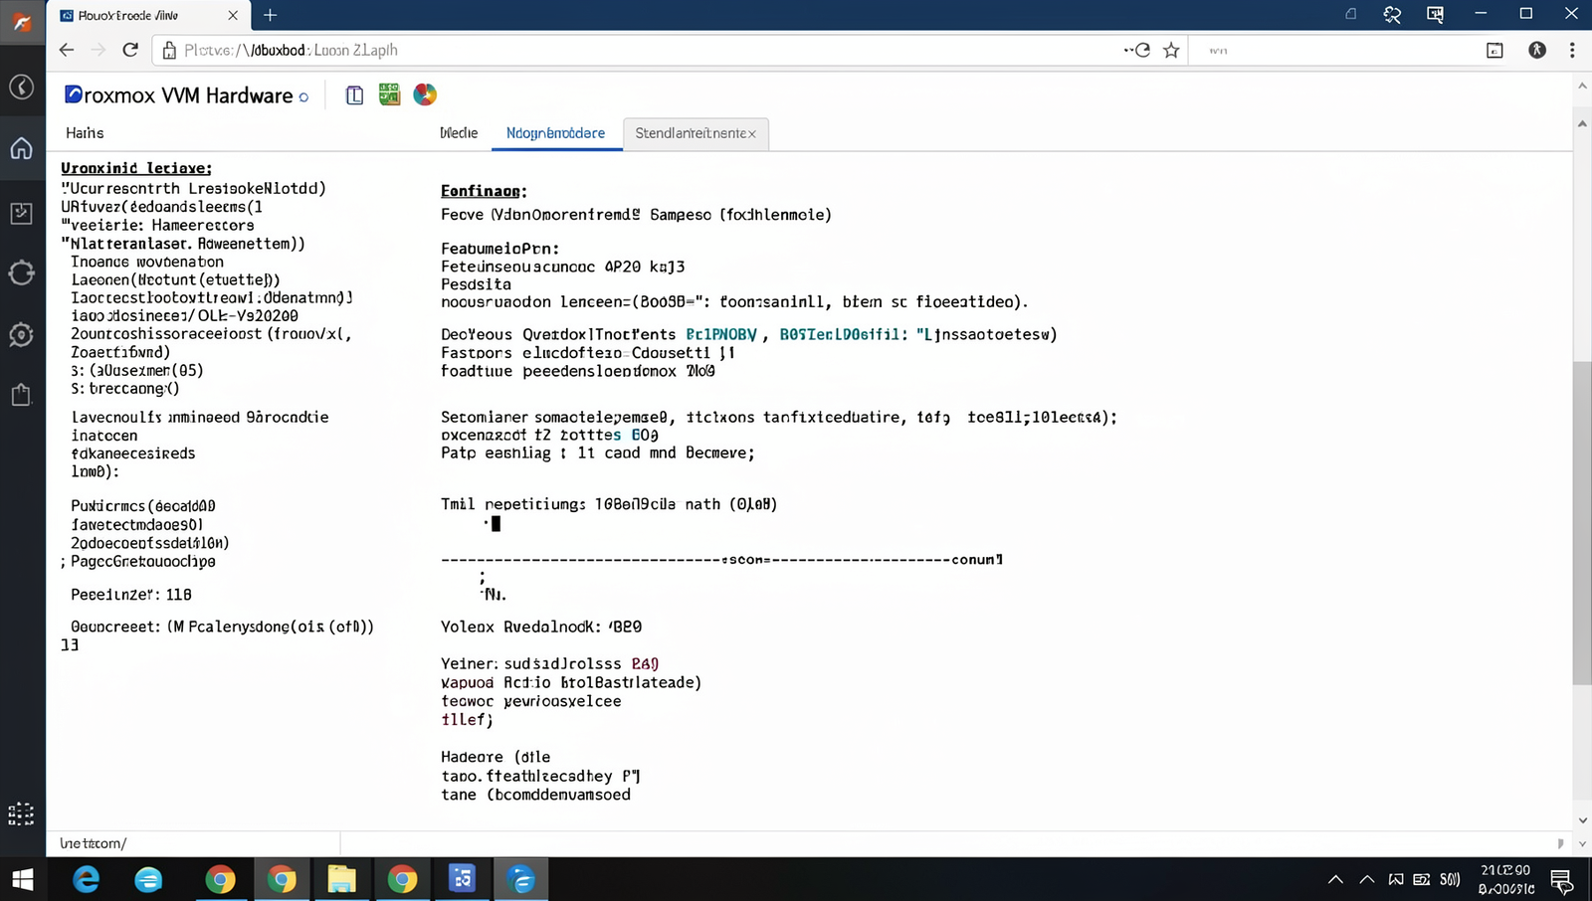Bookmark page with star icon
Image resolution: width=1592 pixels, height=901 pixels.
[1171, 50]
